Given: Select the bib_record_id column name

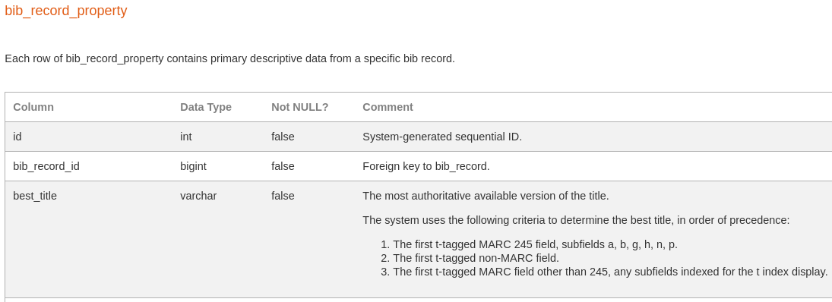Looking at the screenshot, I should coord(46,166).
